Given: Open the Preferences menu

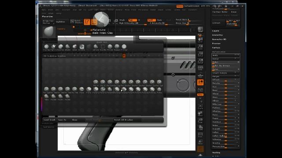Looking at the screenshot, I should pyautogui.click(x=143, y=10).
